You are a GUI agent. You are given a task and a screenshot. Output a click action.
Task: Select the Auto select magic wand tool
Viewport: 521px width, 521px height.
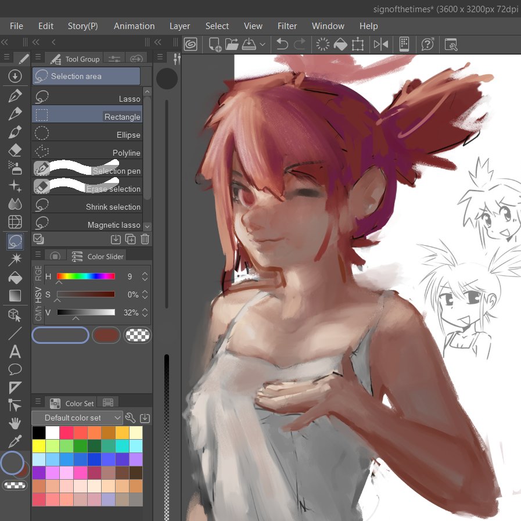[x=15, y=259]
